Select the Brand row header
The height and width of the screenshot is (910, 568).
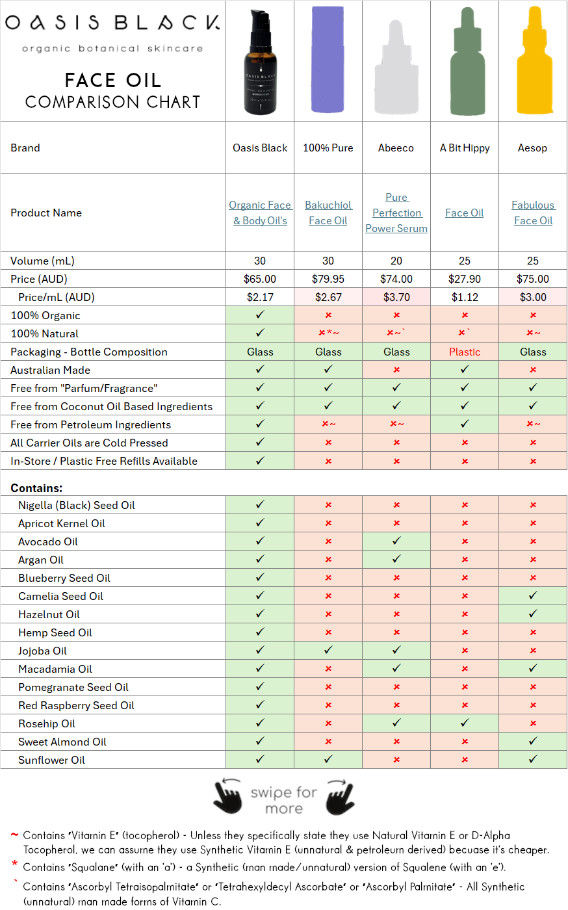pyautogui.click(x=25, y=148)
